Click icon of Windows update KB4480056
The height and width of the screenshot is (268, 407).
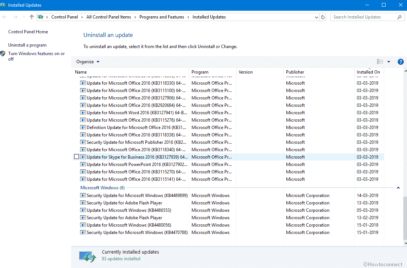pyautogui.click(x=83, y=225)
